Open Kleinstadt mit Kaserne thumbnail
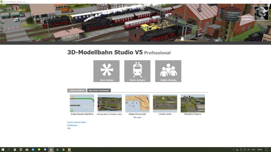This screenshot has height=152, width=271. tap(193, 103)
